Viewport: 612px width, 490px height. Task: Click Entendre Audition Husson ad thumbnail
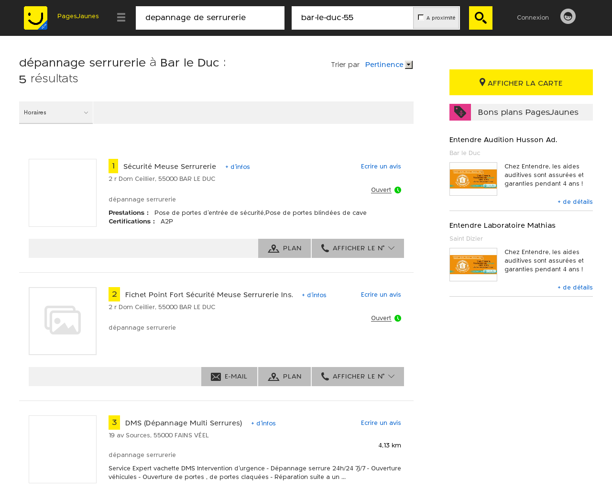[473, 179]
